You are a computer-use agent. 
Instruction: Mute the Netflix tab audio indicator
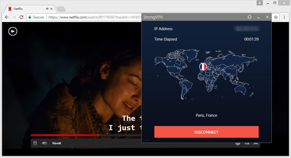pos(47,9)
